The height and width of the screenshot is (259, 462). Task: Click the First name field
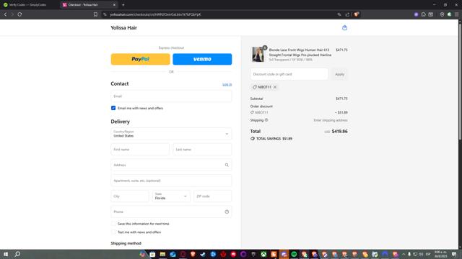point(140,150)
